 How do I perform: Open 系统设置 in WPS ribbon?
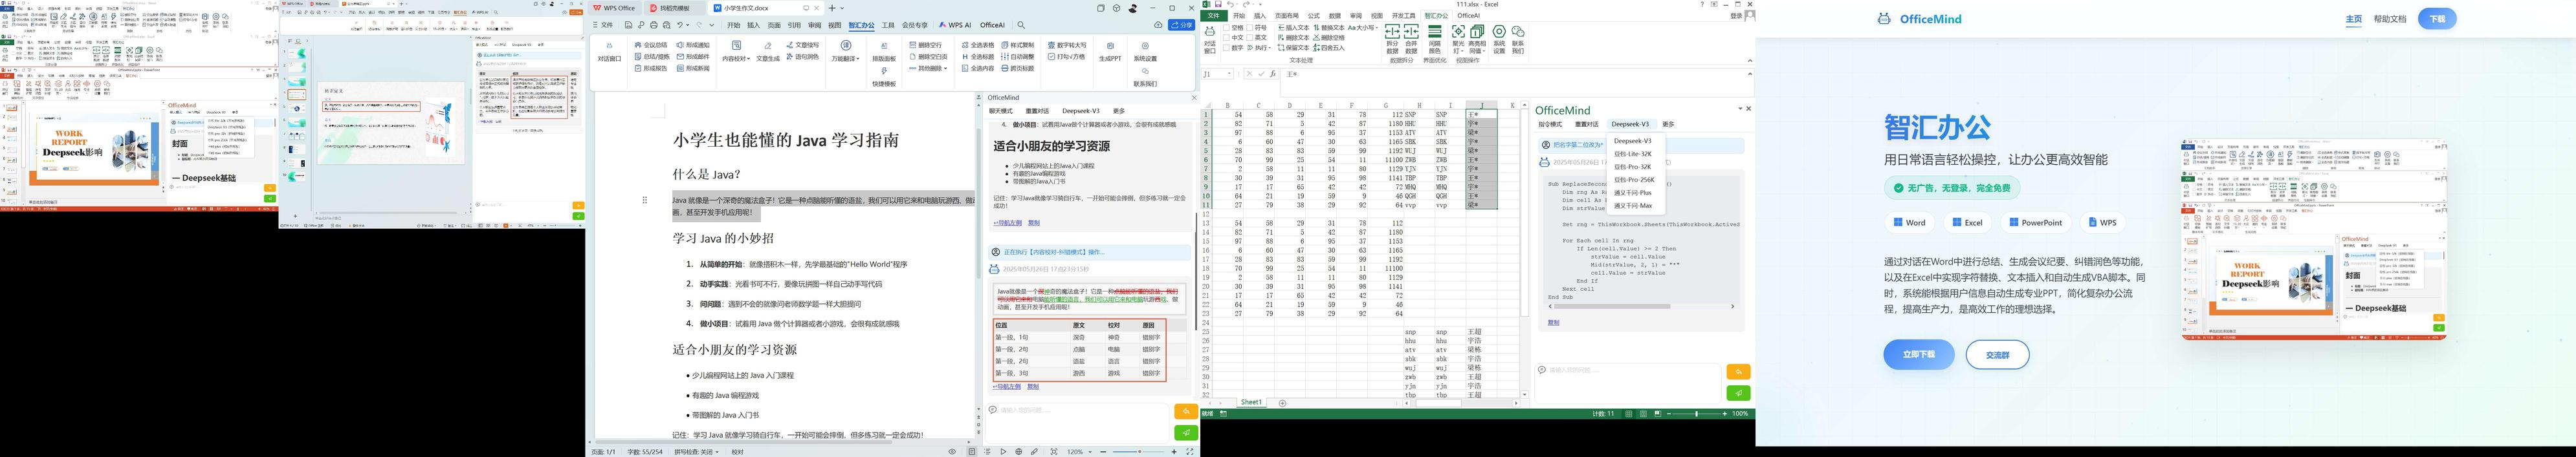click(1145, 52)
